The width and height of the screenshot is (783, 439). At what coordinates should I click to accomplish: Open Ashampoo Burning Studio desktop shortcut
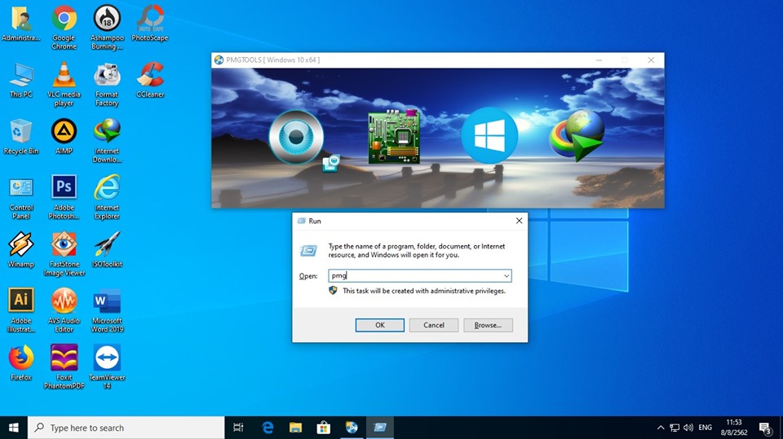coord(107,28)
